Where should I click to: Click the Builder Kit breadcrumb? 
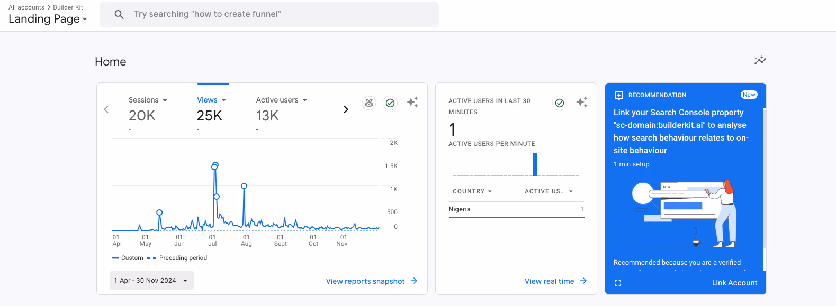tap(68, 7)
